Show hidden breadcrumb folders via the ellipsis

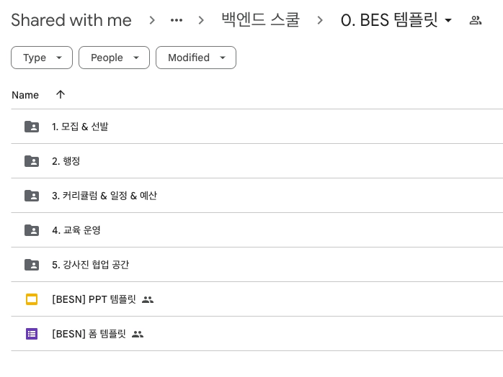(x=177, y=20)
